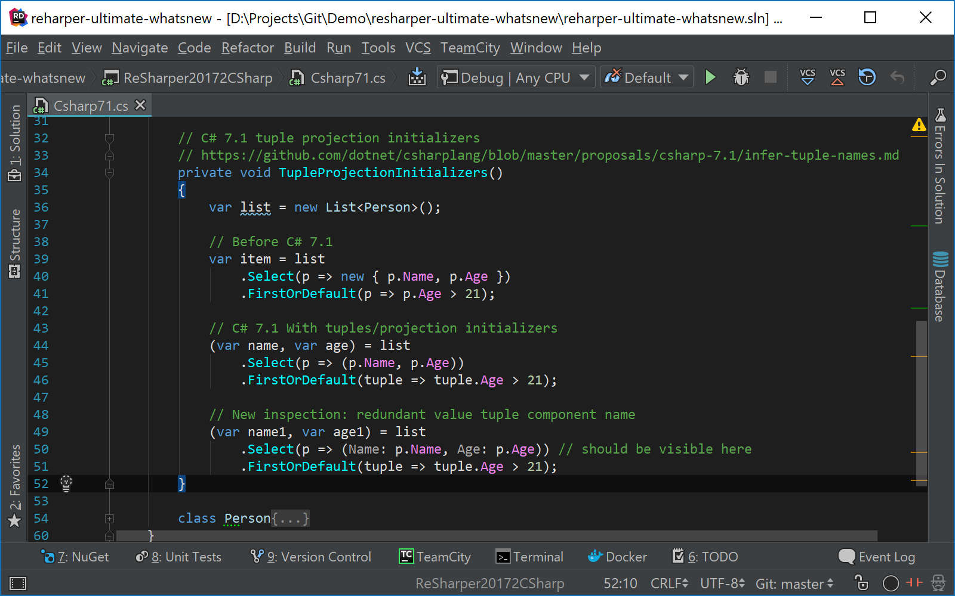
Task: Open the 2: Favorites tool window
Action: click(x=15, y=486)
